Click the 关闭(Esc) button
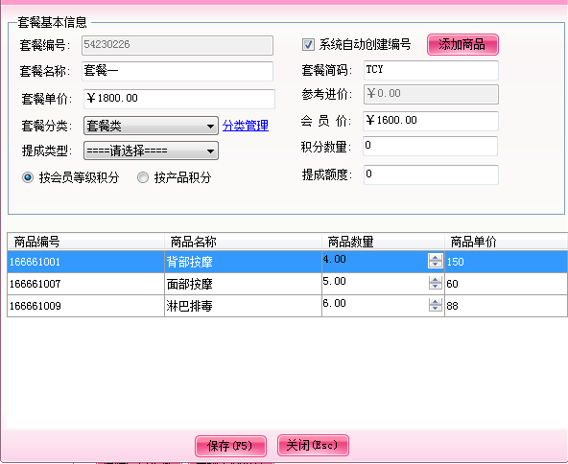Image resolution: width=568 pixels, height=464 pixels. pos(313,445)
